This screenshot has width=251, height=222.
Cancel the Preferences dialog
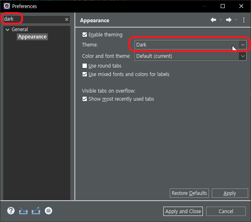pos(226,211)
